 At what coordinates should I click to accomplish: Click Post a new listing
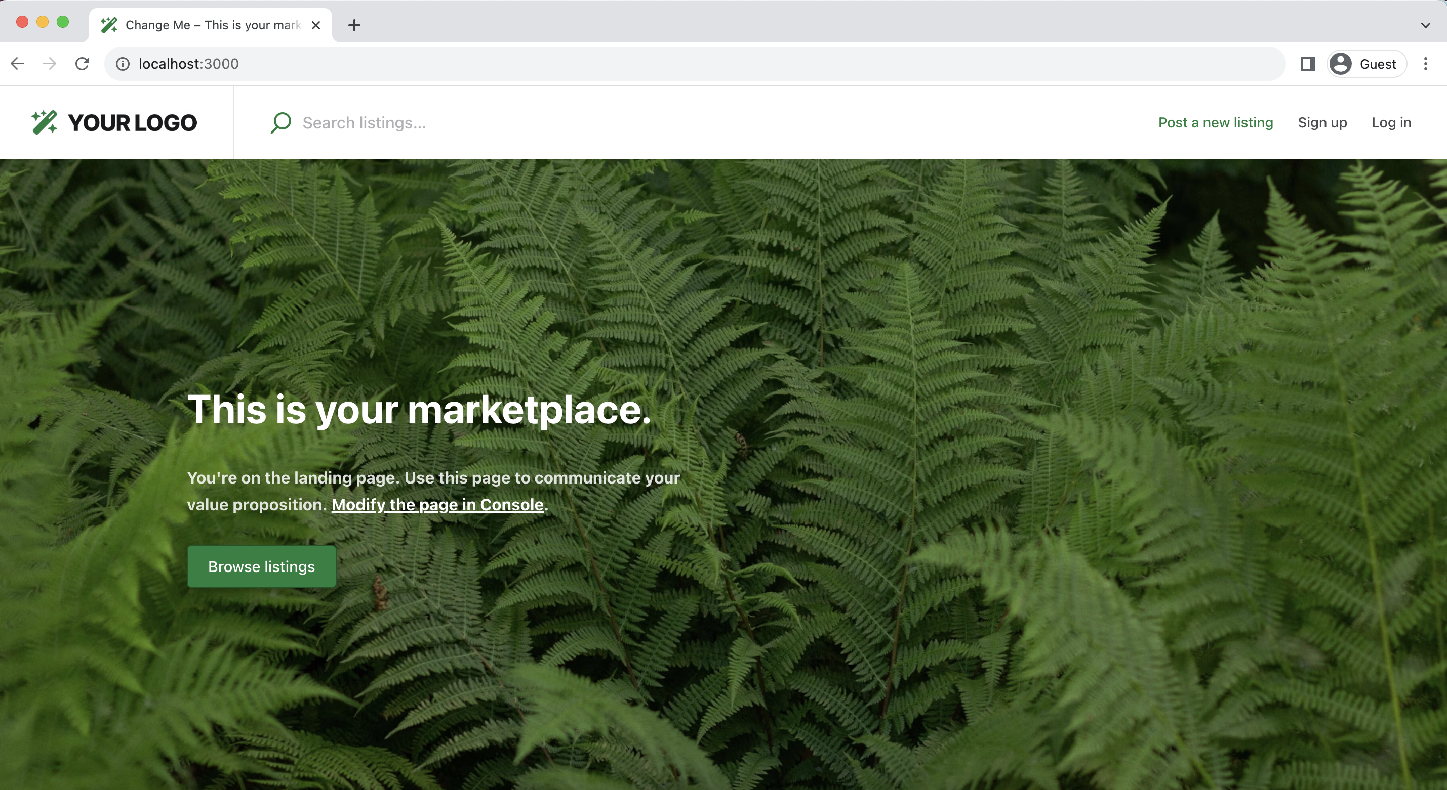(x=1216, y=122)
